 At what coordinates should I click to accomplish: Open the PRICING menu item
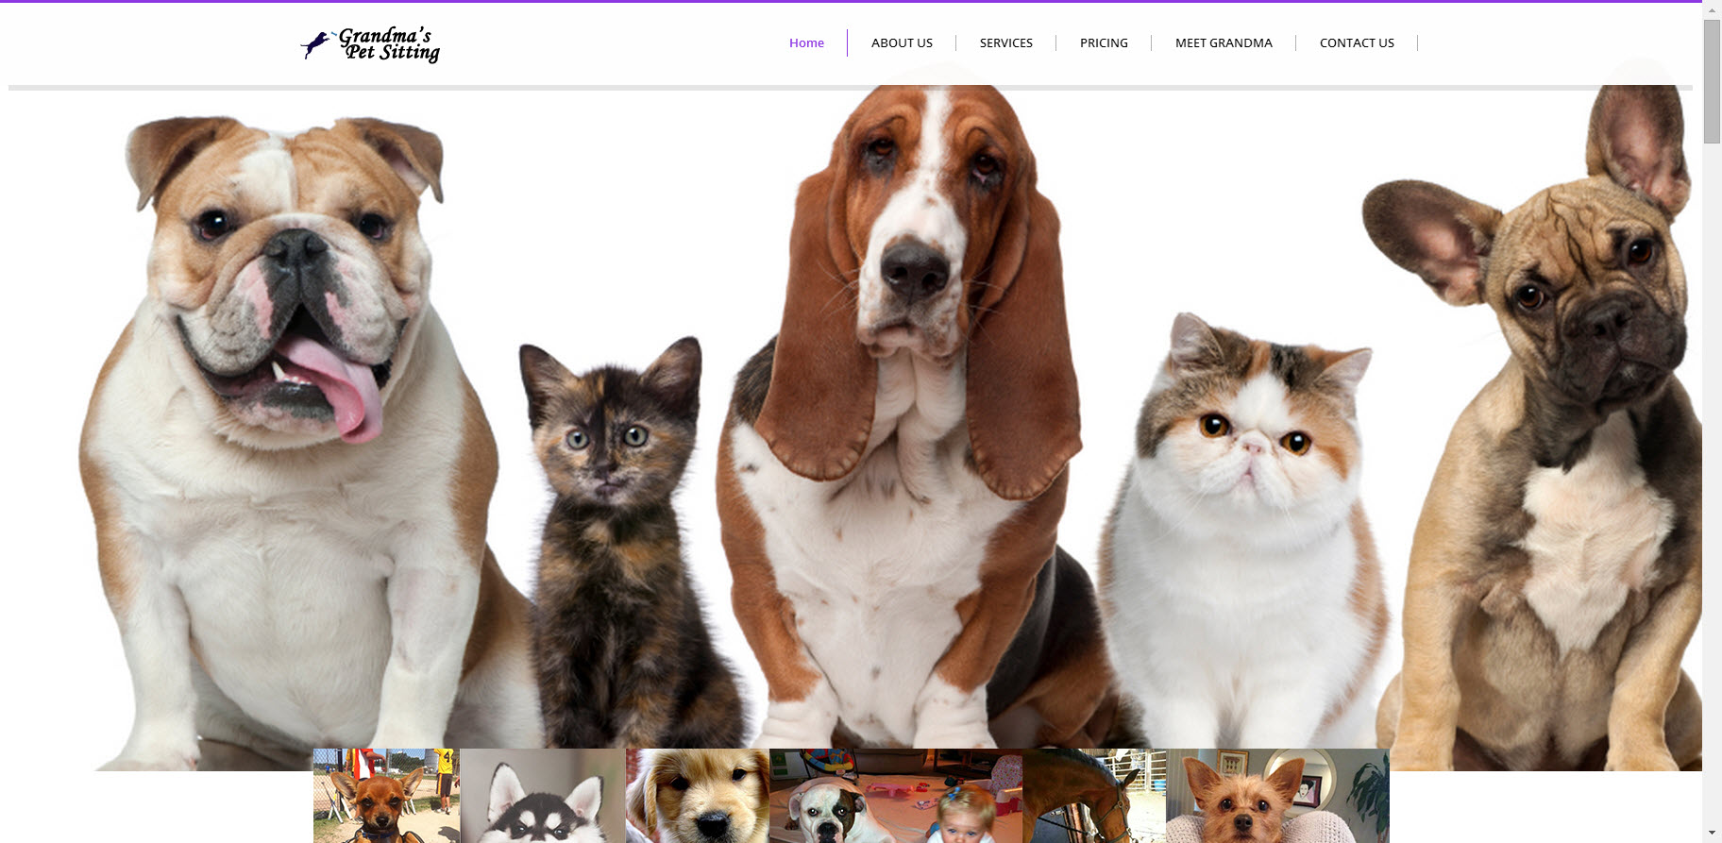(1104, 42)
